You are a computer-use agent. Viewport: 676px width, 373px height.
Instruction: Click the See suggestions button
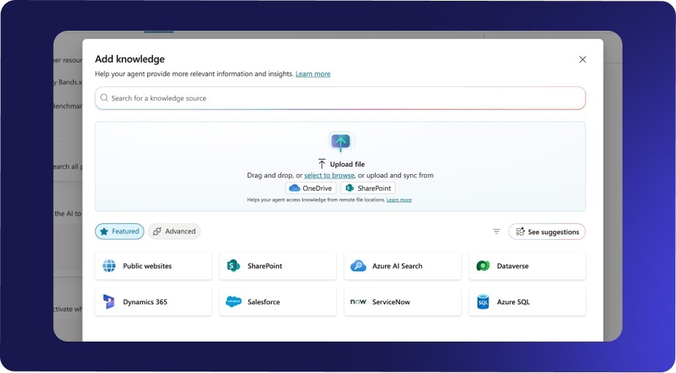pos(547,232)
